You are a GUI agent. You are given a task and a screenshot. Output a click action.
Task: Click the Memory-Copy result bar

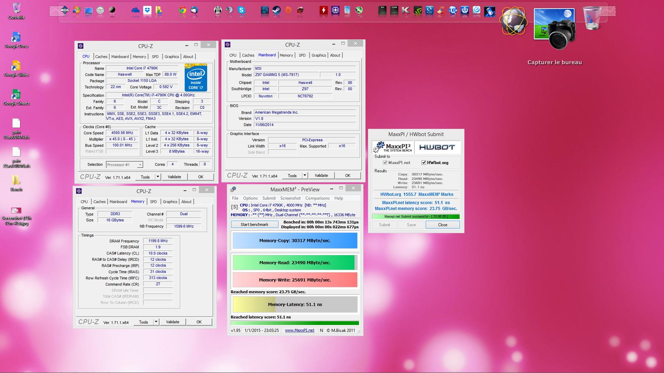(x=295, y=241)
